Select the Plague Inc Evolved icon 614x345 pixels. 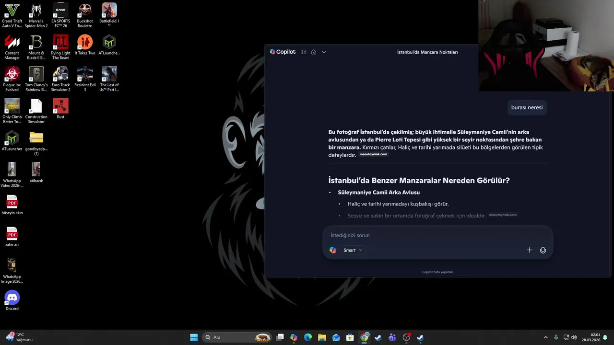click(12, 80)
